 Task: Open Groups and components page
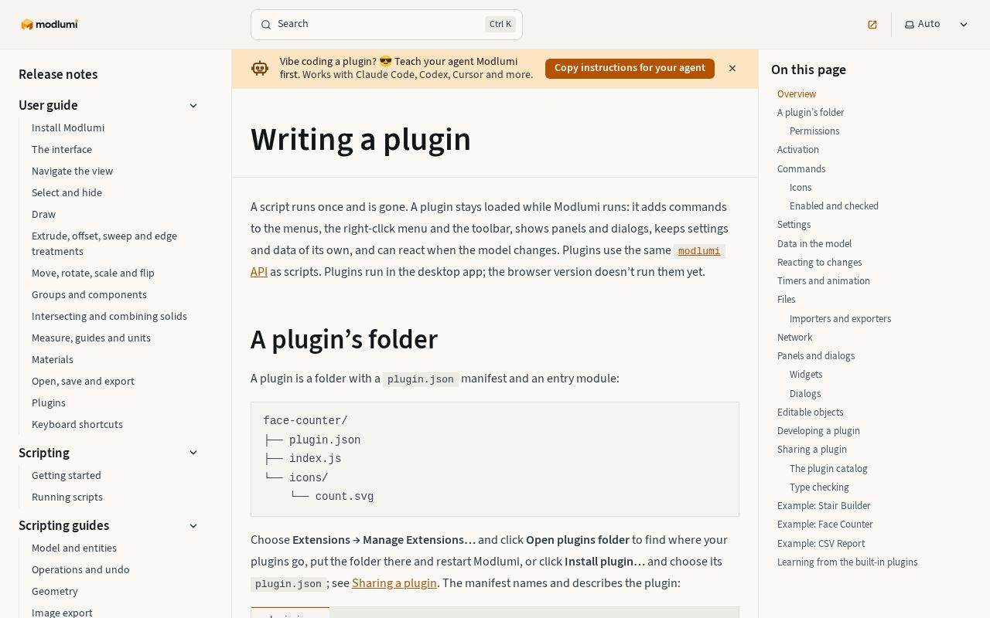point(89,294)
